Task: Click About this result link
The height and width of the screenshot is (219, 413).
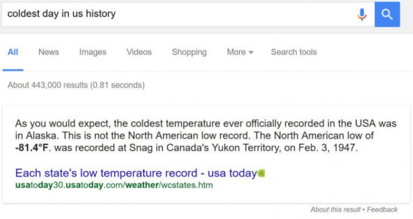Action: tap(336, 209)
